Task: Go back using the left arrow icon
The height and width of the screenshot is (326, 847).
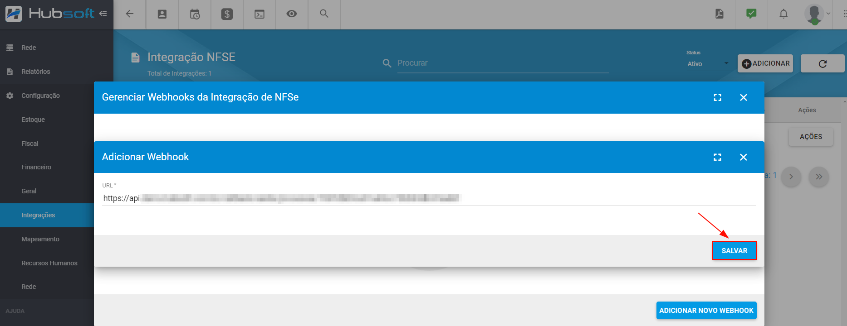Action: point(130,14)
